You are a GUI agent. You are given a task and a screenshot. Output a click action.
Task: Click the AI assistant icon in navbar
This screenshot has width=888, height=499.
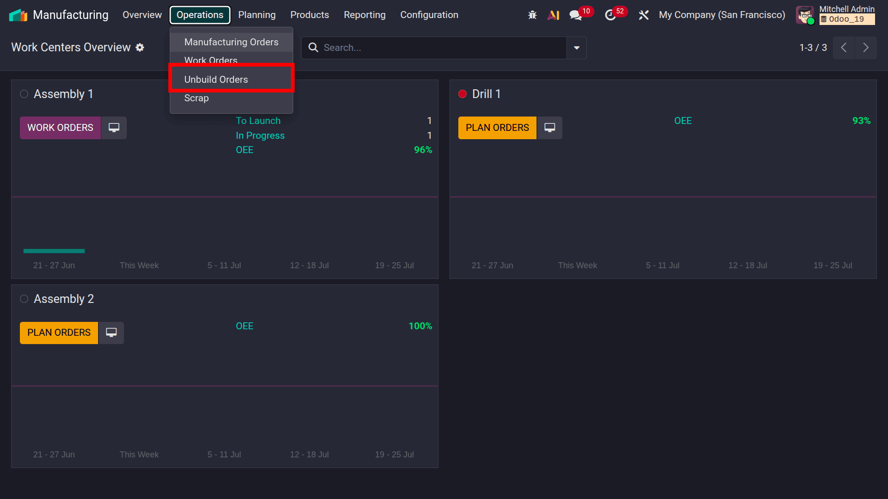pyautogui.click(x=554, y=15)
